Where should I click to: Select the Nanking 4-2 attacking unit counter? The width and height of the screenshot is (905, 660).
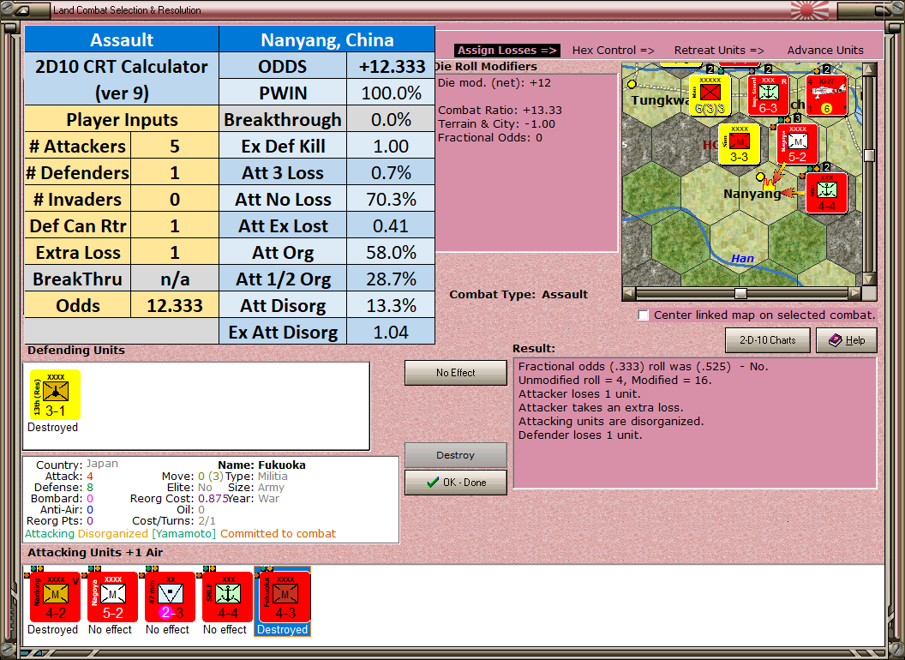(x=56, y=597)
